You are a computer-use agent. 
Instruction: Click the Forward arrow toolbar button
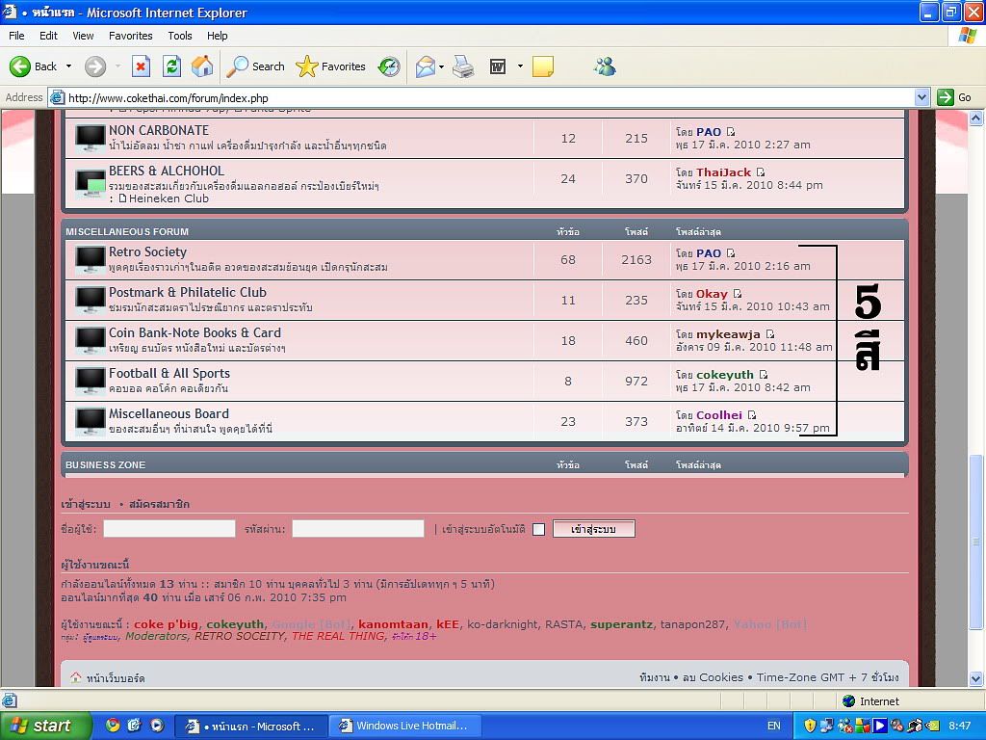click(x=95, y=66)
